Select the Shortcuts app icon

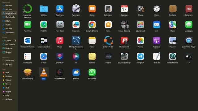60,56
